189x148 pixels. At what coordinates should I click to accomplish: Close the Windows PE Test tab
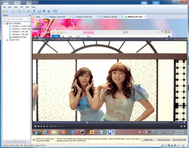coord(144,17)
